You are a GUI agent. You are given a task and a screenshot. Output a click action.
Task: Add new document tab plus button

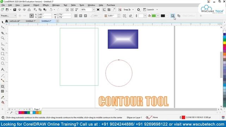coord(57,21)
